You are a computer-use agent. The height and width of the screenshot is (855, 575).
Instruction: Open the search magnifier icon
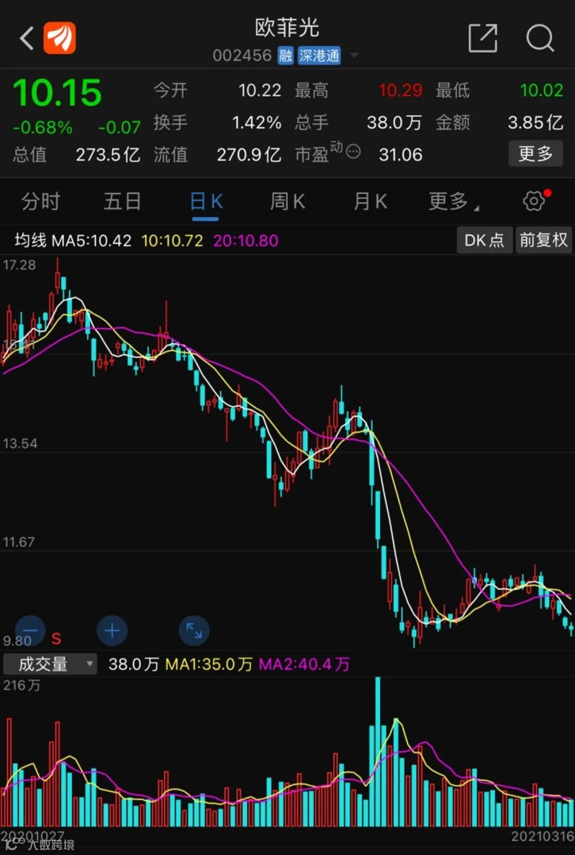(540, 38)
